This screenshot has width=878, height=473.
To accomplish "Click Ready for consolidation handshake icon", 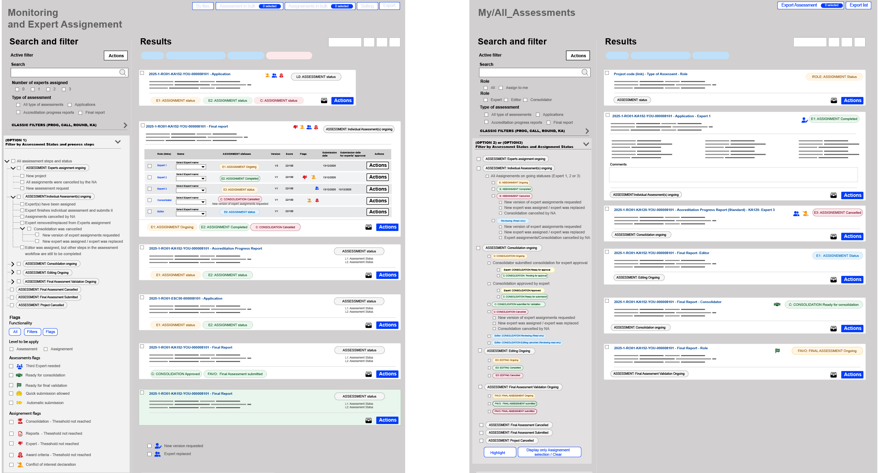I will pos(19,375).
